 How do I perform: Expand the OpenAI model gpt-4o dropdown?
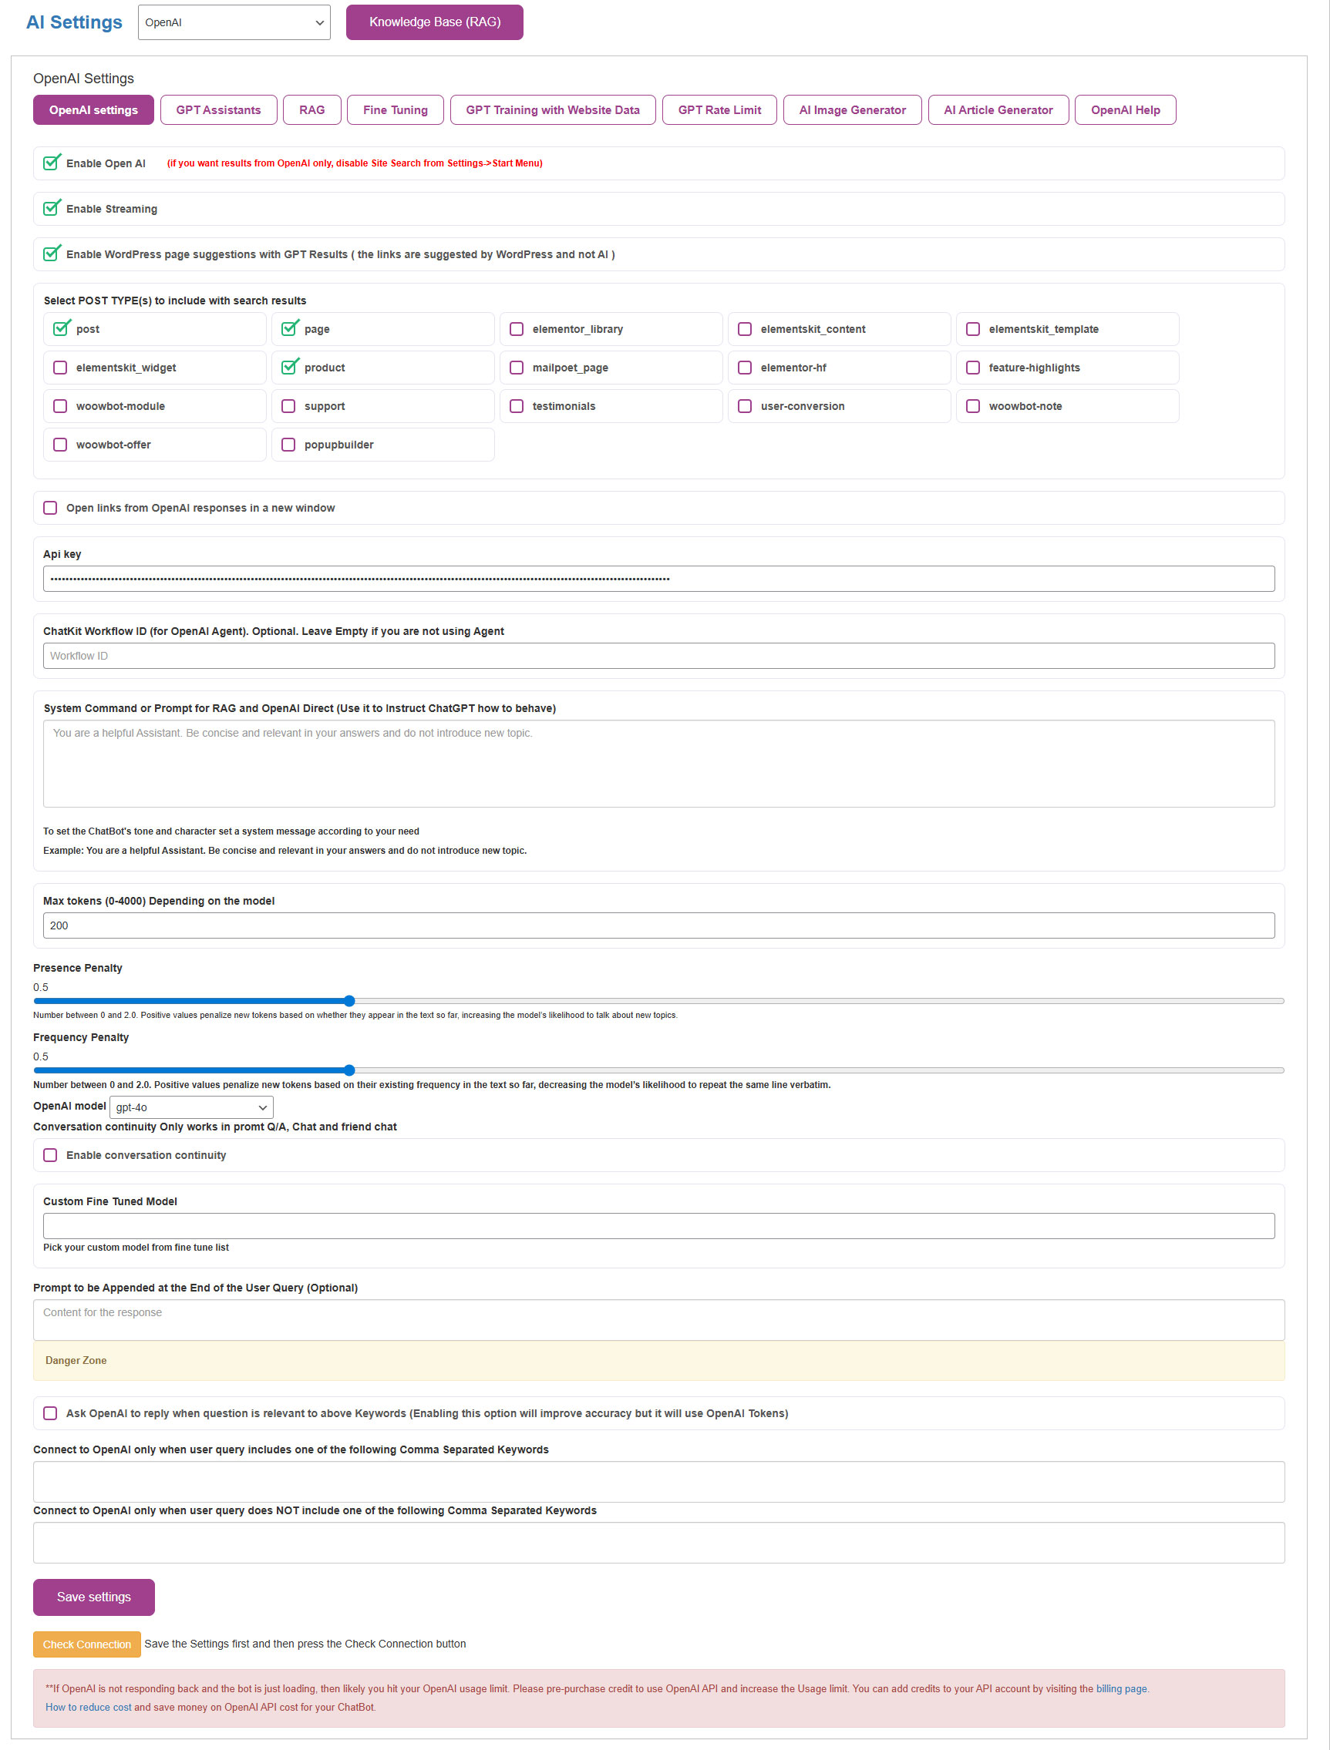pos(190,1107)
